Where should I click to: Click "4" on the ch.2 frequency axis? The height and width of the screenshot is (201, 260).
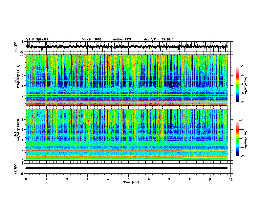23,140
